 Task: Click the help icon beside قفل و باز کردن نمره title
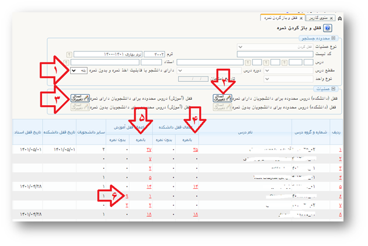327,27
